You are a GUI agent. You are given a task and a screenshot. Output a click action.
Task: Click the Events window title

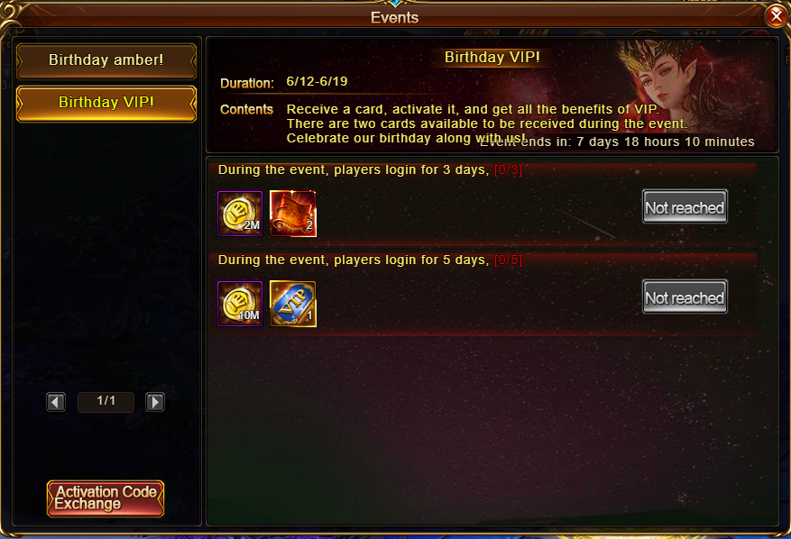coord(394,18)
